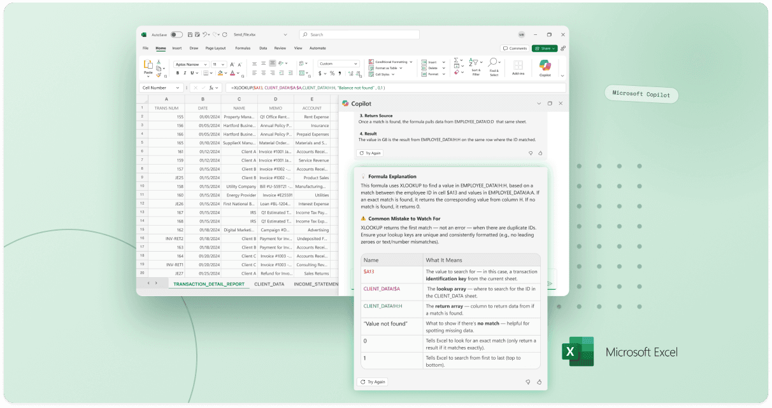
Task: Select Center horizontal alignment
Action: [x=264, y=73]
